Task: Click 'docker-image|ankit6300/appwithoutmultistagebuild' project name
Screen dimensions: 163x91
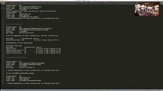Action: click(x=35, y=29)
